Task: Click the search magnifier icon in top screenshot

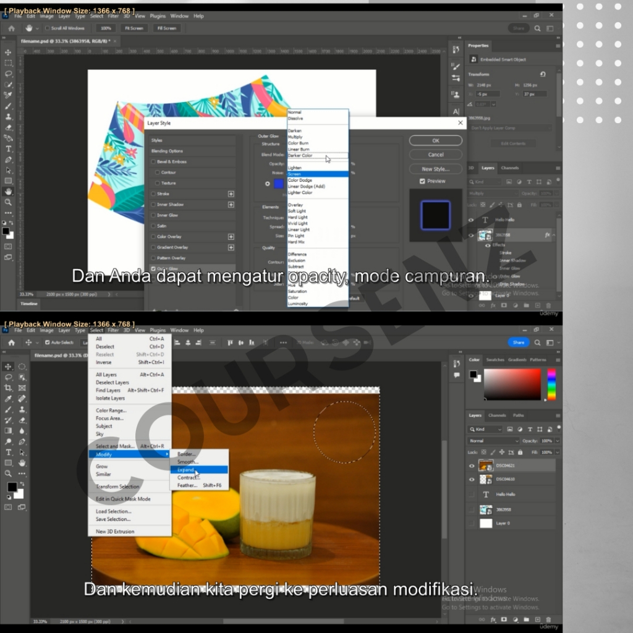Action: pos(537,28)
